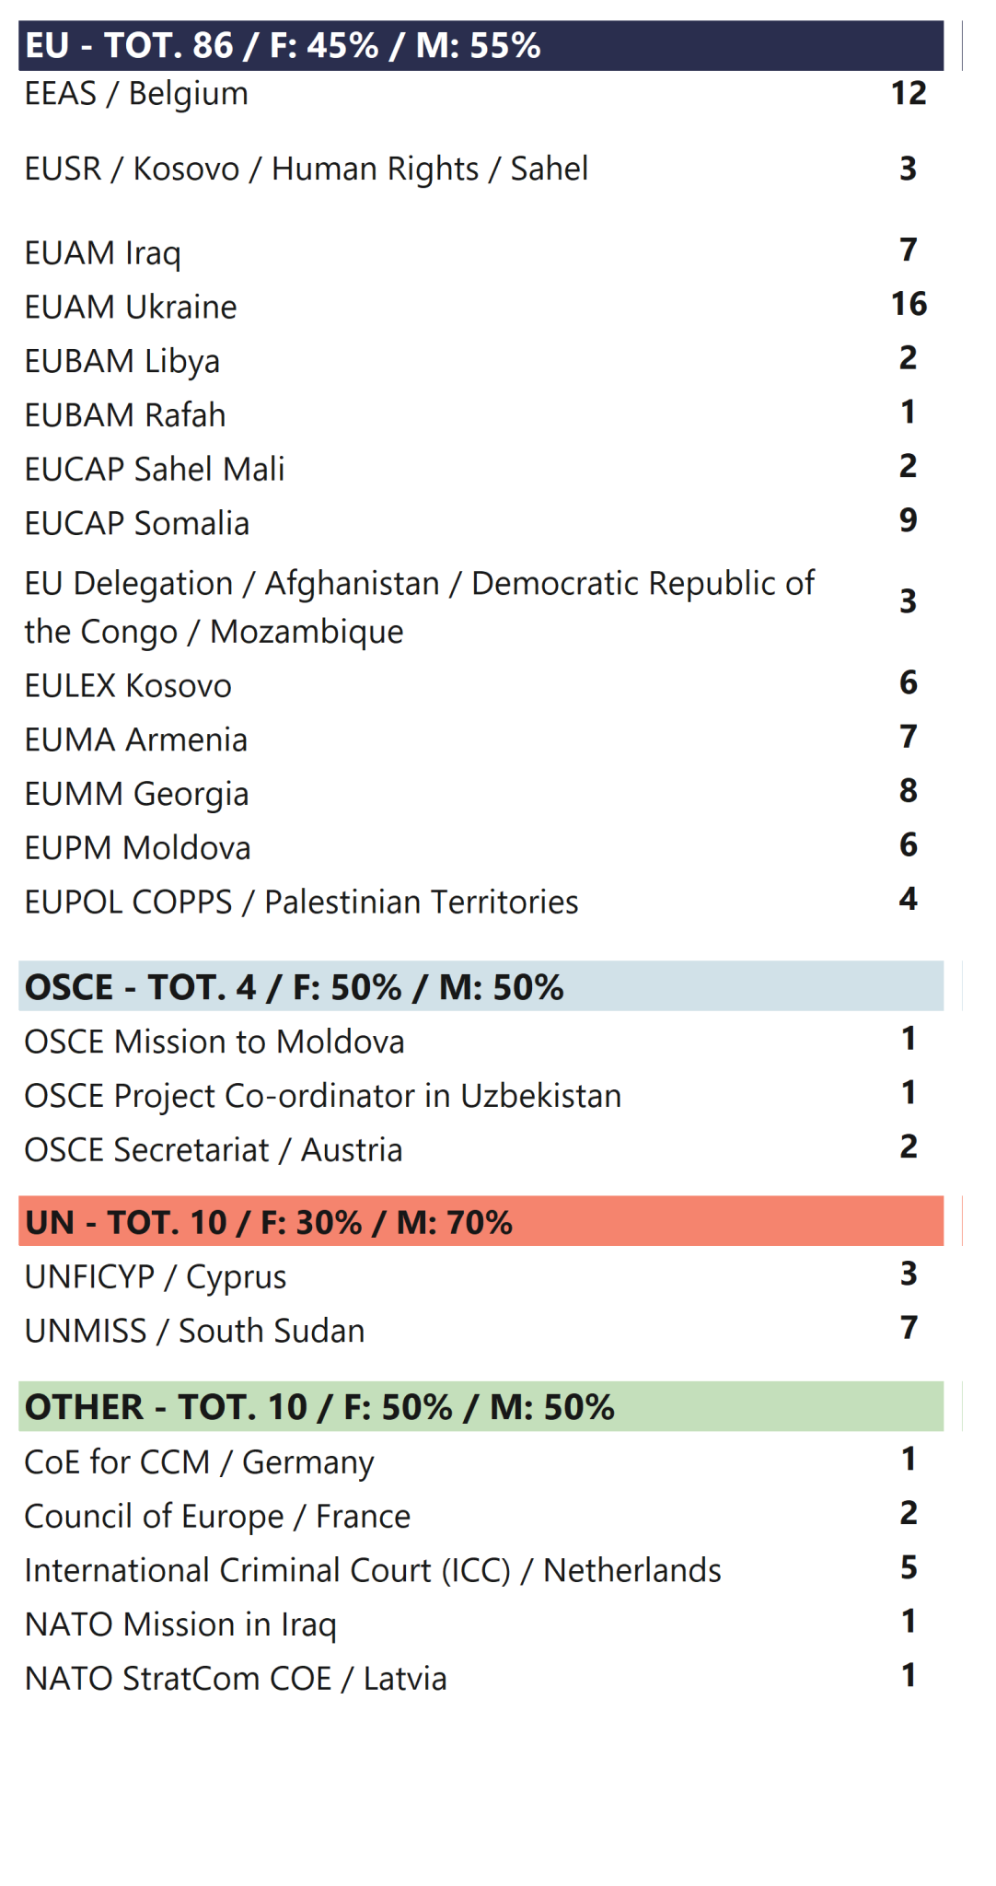996x1886 pixels.
Task: Click EUSR / Kosovo / Human Rights / Sahel
Action: tap(306, 169)
